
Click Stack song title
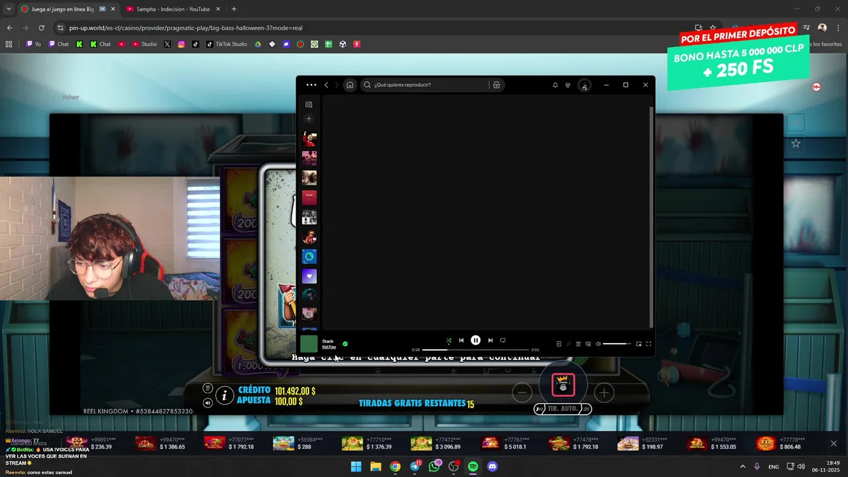(x=327, y=341)
